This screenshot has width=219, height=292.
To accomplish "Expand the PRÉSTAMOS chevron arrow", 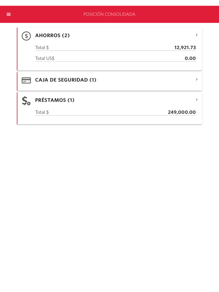I will coord(196,100).
